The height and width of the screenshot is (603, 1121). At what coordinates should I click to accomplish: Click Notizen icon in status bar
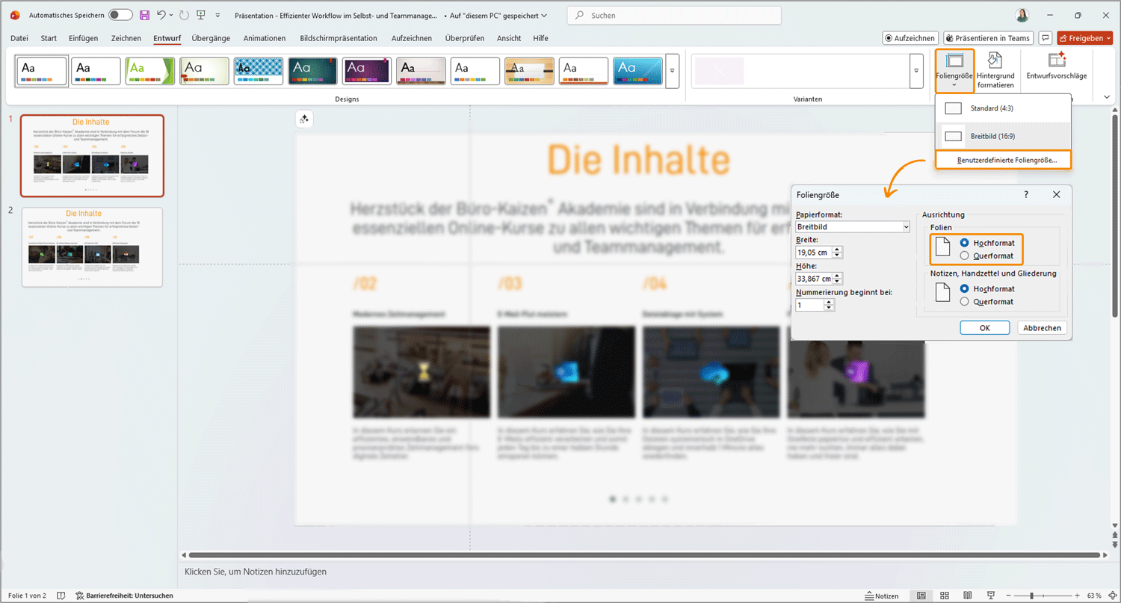point(881,596)
